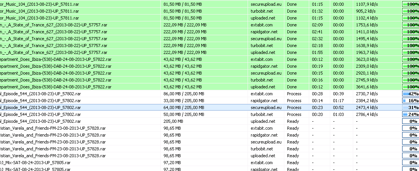Select Does_Ibiza uploaded.net 3641,6 kB/s row
Image resolution: width=419 pixels, height=171 pixels.
point(210,87)
